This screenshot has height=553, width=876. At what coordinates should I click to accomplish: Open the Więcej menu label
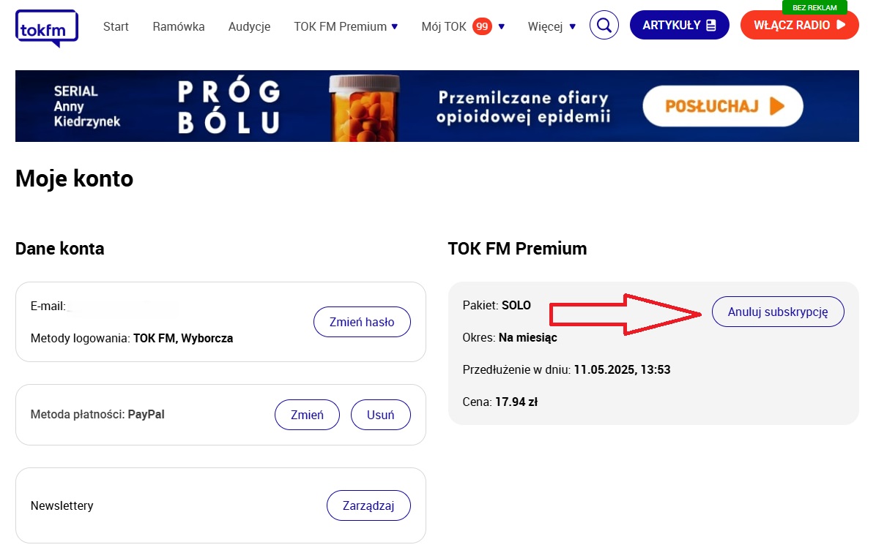(545, 27)
